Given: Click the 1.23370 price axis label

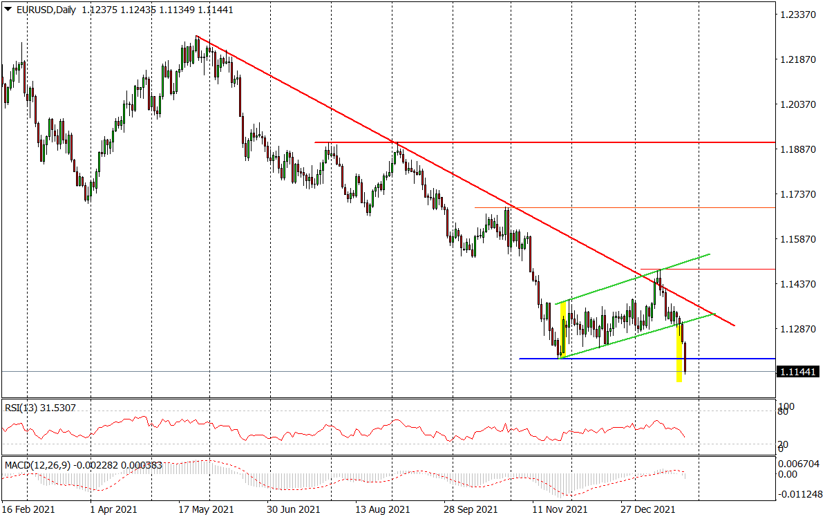Looking at the screenshot, I should click(797, 15).
